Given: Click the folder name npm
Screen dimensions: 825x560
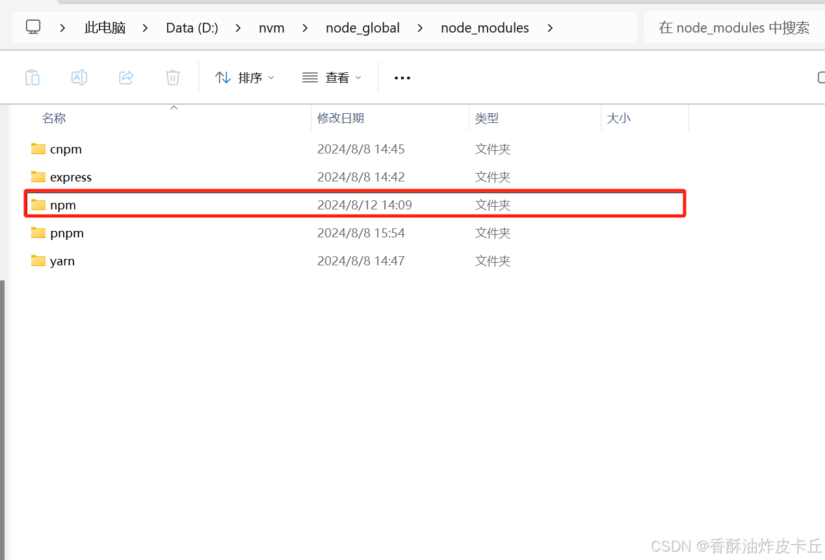Looking at the screenshot, I should (x=63, y=206).
